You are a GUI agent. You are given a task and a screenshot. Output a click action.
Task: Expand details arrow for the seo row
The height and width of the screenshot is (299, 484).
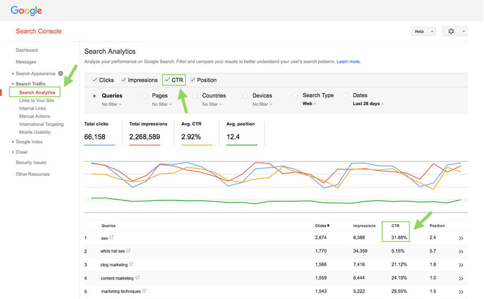(x=461, y=238)
